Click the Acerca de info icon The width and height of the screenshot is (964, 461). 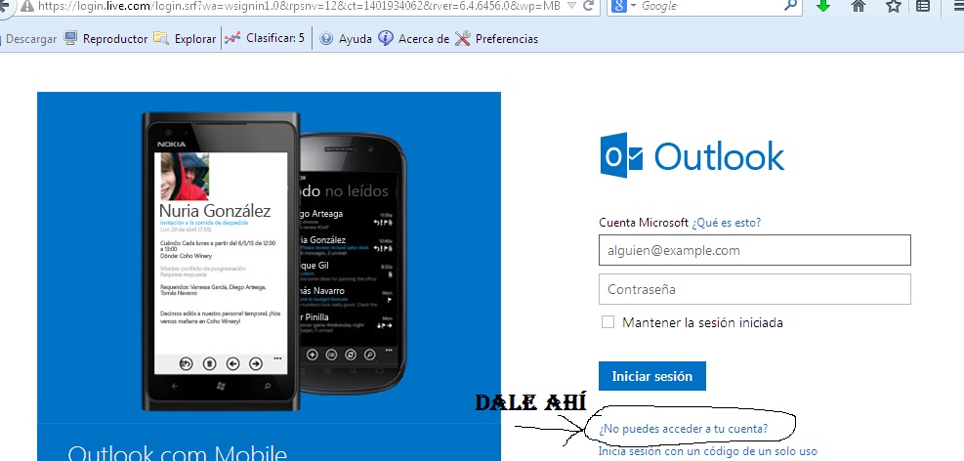(386, 39)
